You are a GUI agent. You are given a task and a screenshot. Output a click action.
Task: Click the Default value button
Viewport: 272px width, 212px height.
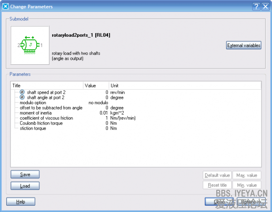(x=217, y=175)
